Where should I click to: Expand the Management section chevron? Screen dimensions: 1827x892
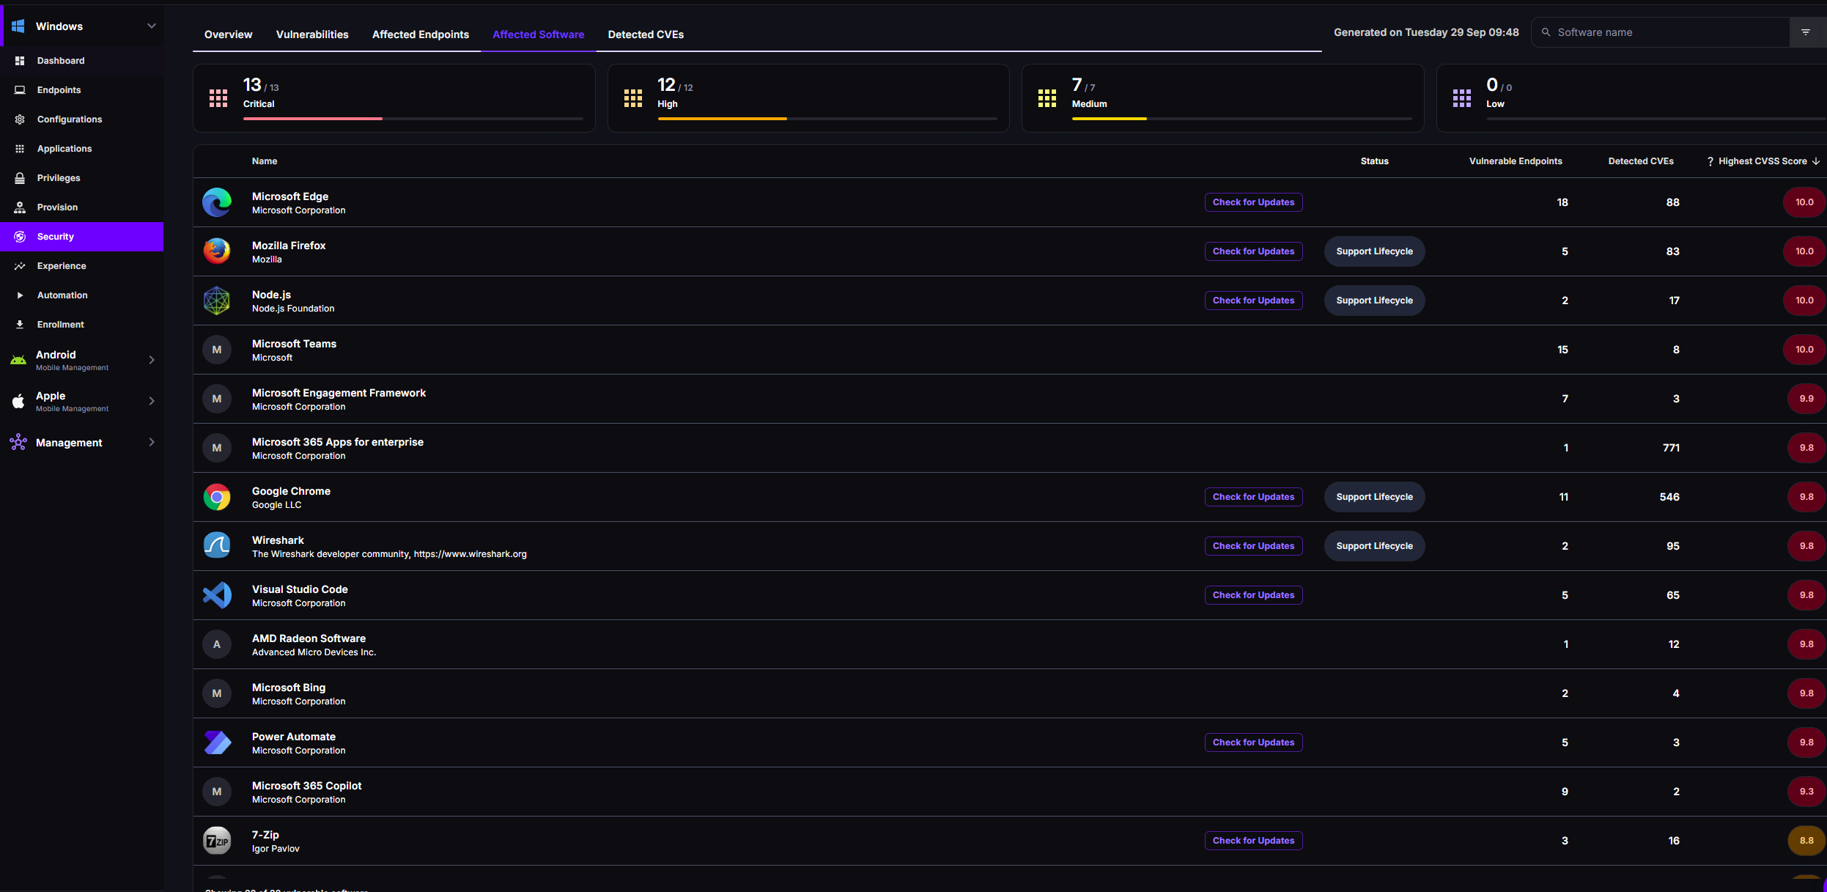(152, 442)
